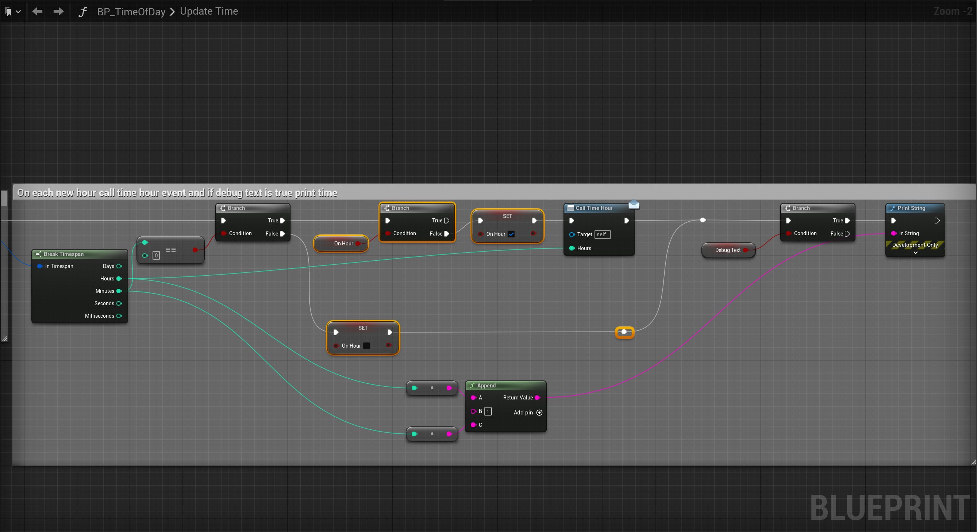Click the function icon beside BP_TimeOfDay
The image size is (977, 532).
click(x=83, y=12)
